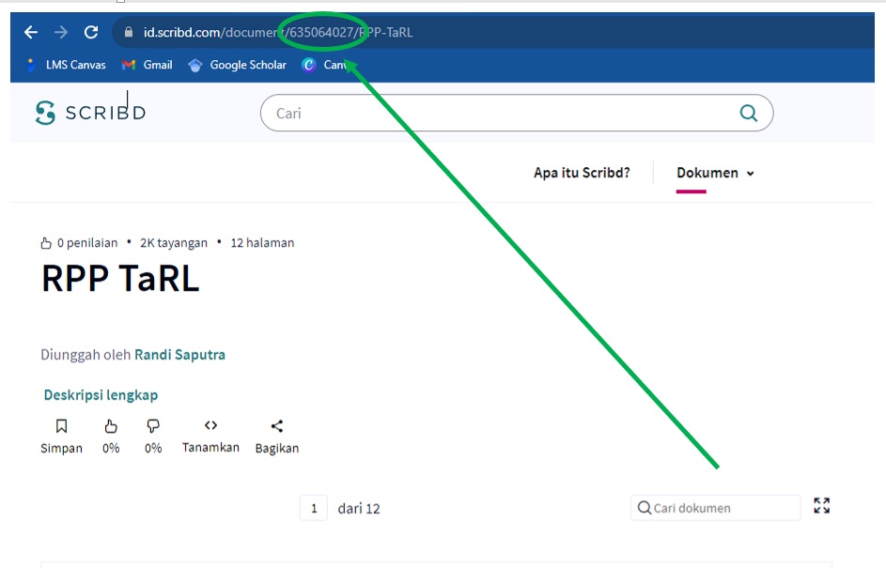
Task: Enter fullscreen with the expand icon
Action: click(x=822, y=506)
